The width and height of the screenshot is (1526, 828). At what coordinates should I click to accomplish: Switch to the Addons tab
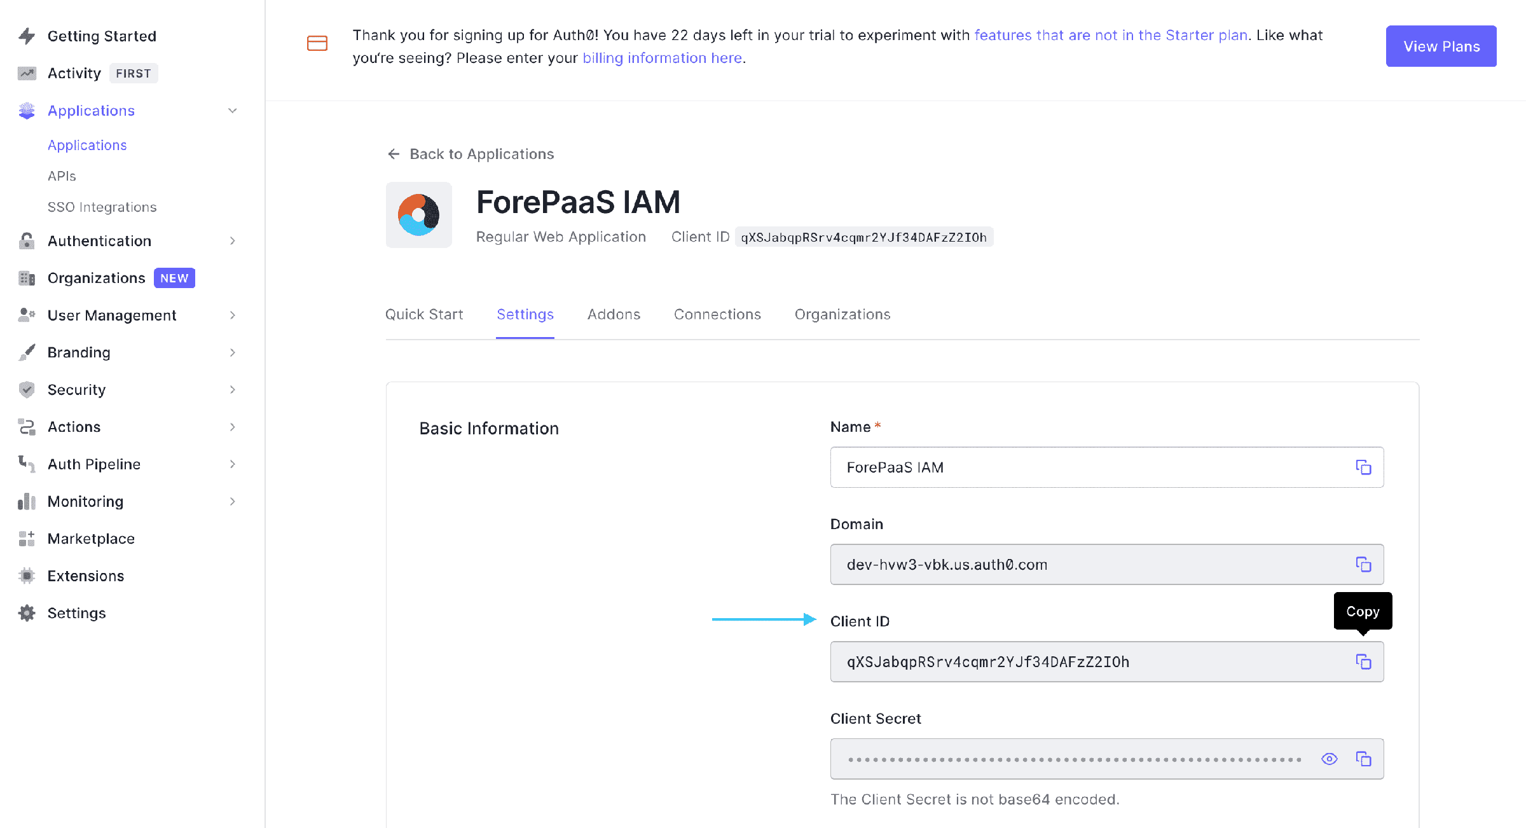click(x=614, y=314)
